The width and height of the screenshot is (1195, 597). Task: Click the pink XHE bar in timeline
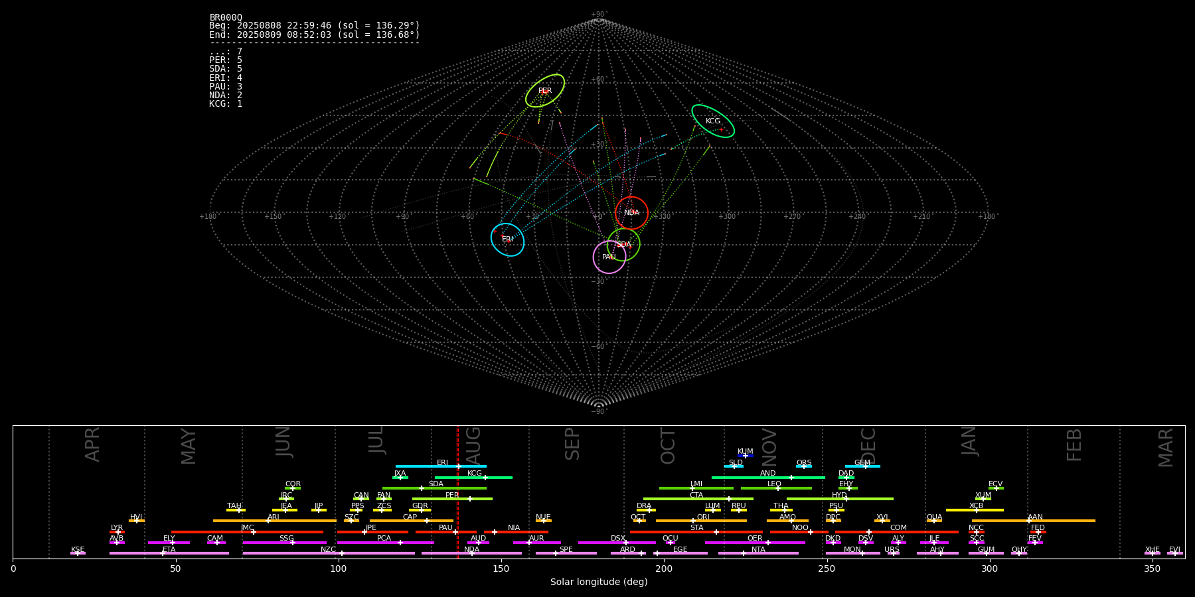pos(1153,553)
